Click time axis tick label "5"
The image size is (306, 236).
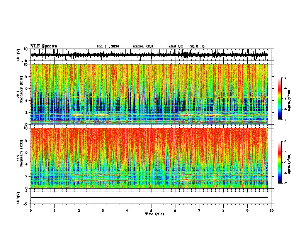click(x=151, y=211)
